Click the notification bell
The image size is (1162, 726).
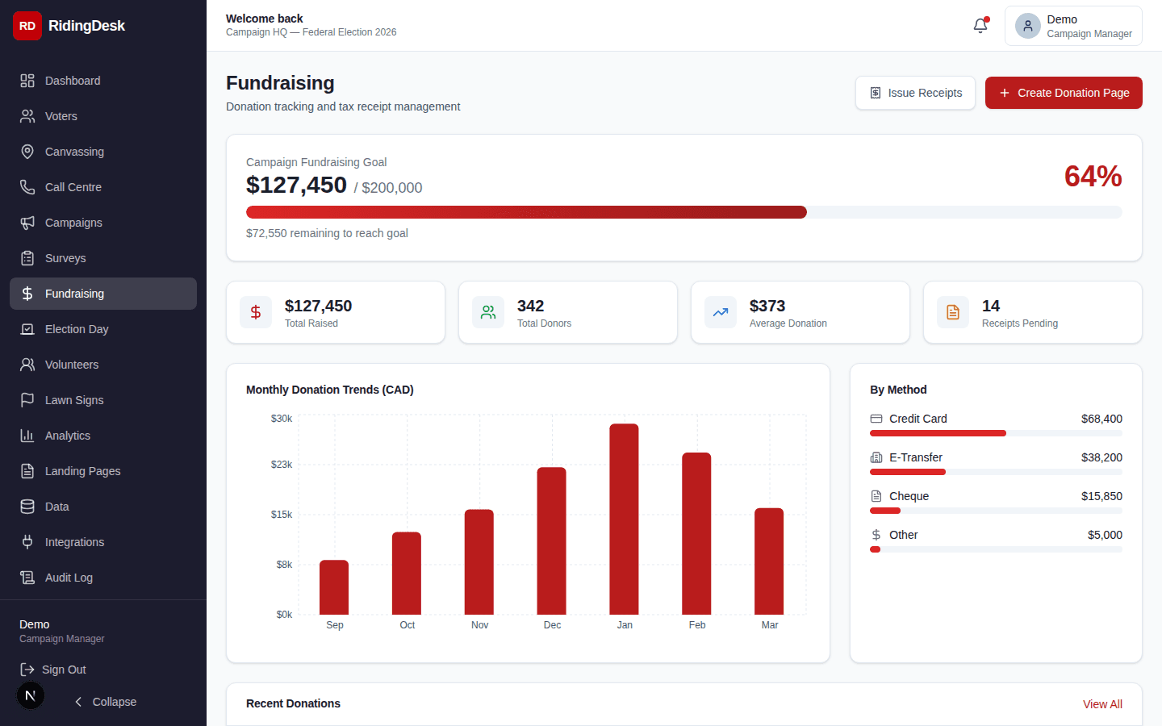coord(980,25)
